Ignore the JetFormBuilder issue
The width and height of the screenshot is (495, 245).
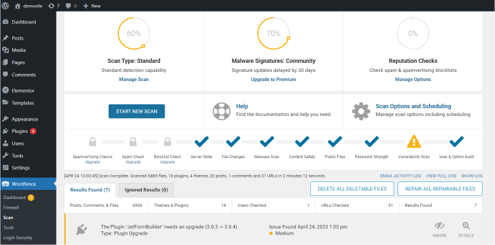point(440,230)
